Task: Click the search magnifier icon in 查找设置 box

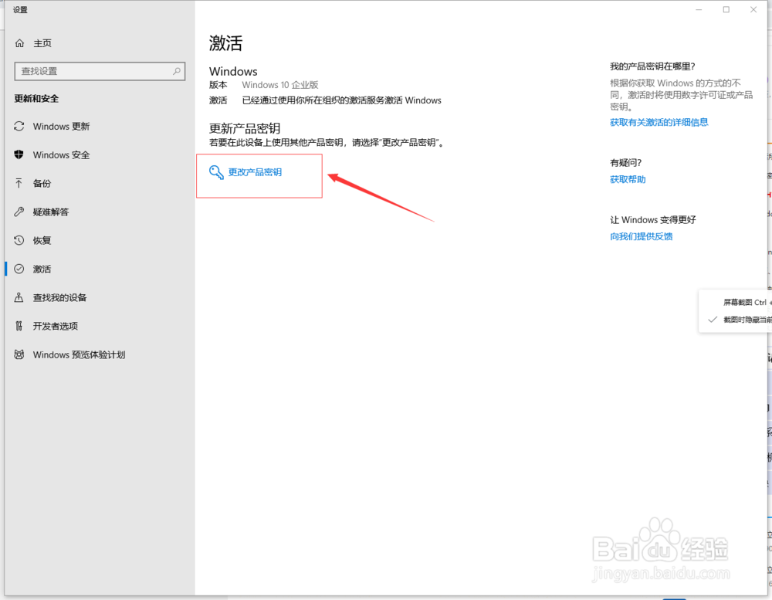Action: click(176, 71)
